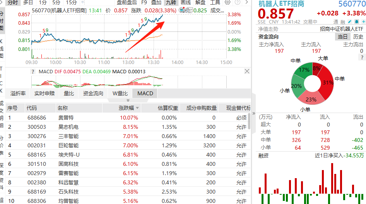Click the pencil edit icon beside 融
The height and width of the screenshot is (204, 366).
pos(350,22)
